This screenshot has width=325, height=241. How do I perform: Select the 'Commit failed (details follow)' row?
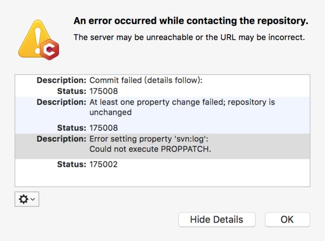click(x=162, y=80)
